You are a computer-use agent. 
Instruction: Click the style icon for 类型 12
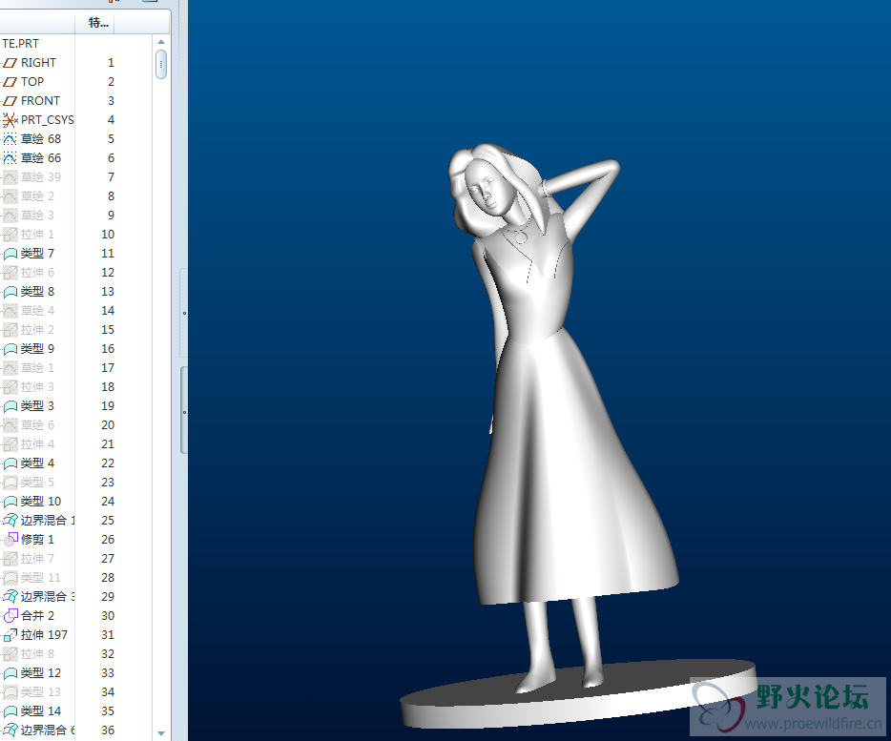(10, 672)
